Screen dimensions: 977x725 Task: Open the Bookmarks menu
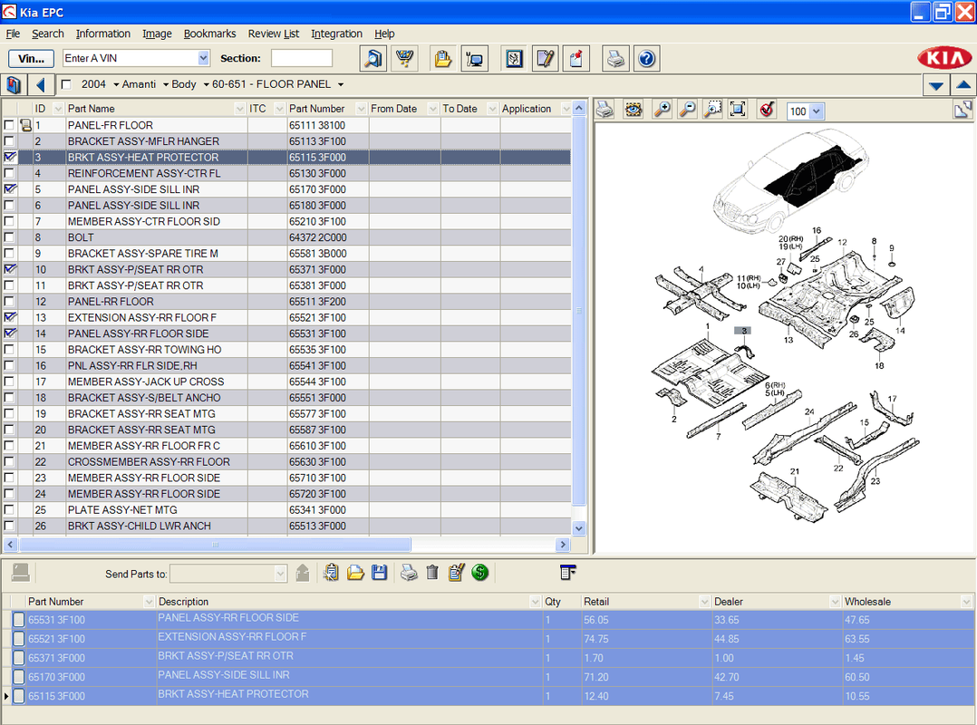[209, 34]
